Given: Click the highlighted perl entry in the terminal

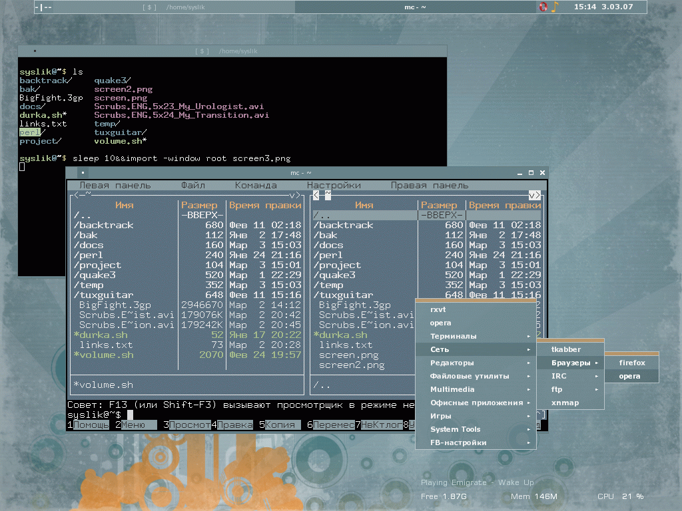Looking at the screenshot, I should point(30,132).
